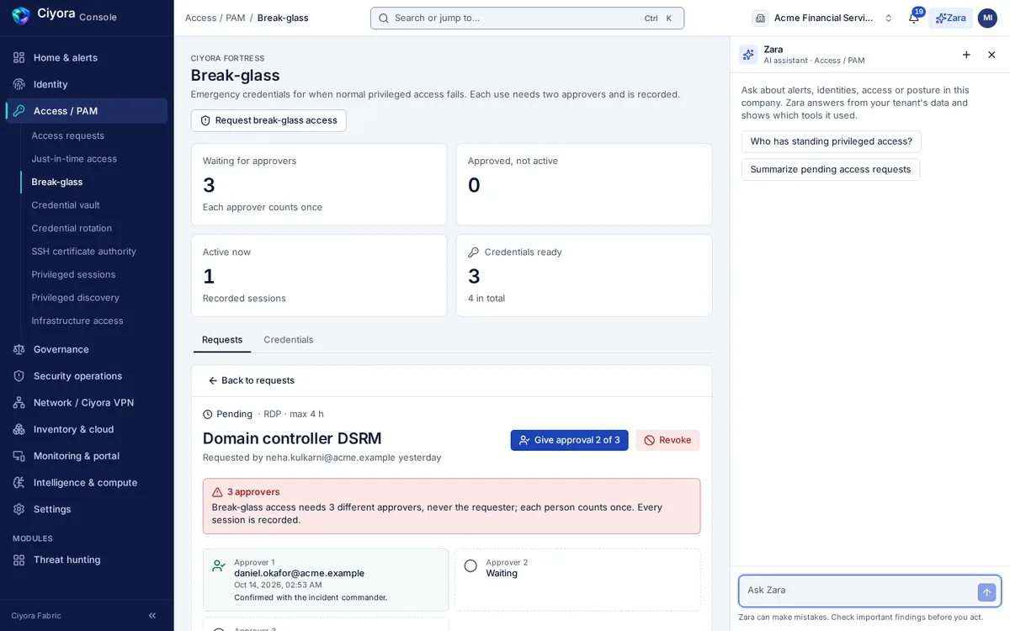Screen dimensions: 1010x631
Task: Open Inventory & cloud section
Action: tap(87, 429)
